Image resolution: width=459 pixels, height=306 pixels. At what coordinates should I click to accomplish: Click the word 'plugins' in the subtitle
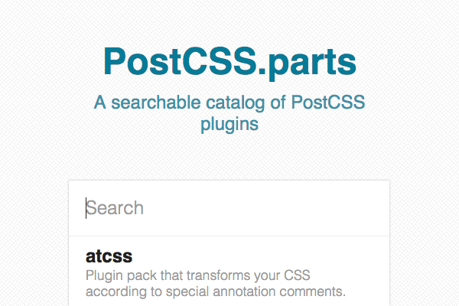(229, 125)
